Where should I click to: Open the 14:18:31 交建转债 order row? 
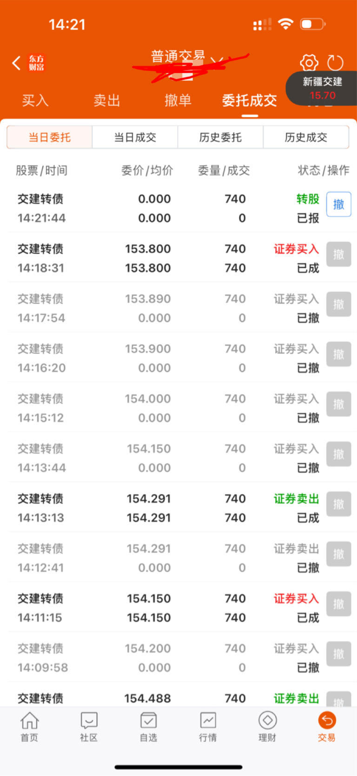tap(178, 258)
